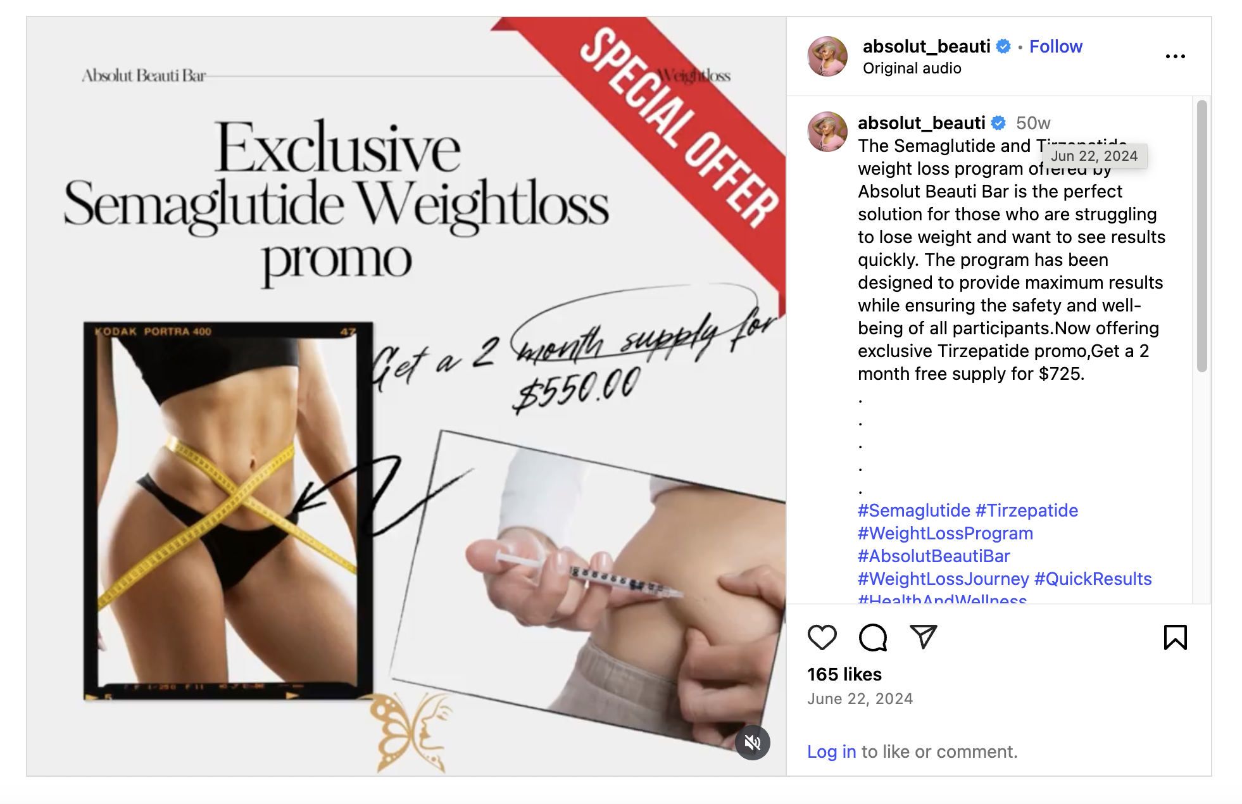Follow the absolut_beauti account

[x=1055, y=46]
